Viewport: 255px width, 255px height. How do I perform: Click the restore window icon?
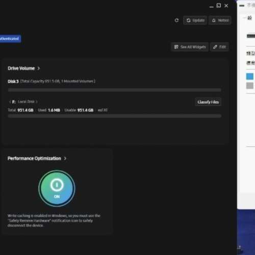pyautogui.click(x=219, y=6)
